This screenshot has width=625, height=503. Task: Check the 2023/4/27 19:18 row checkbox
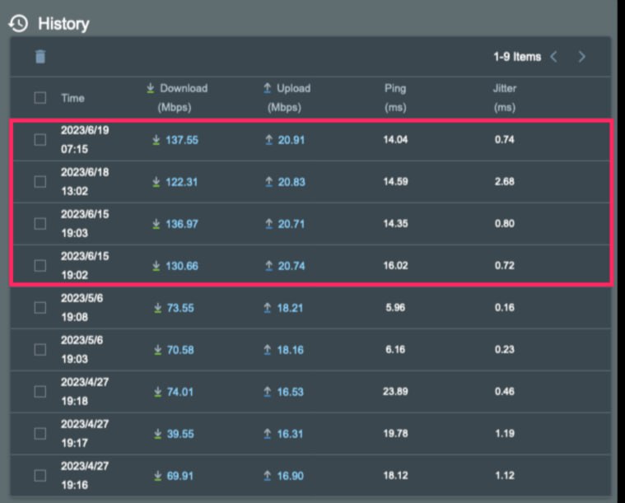click(x=40, y=391)
